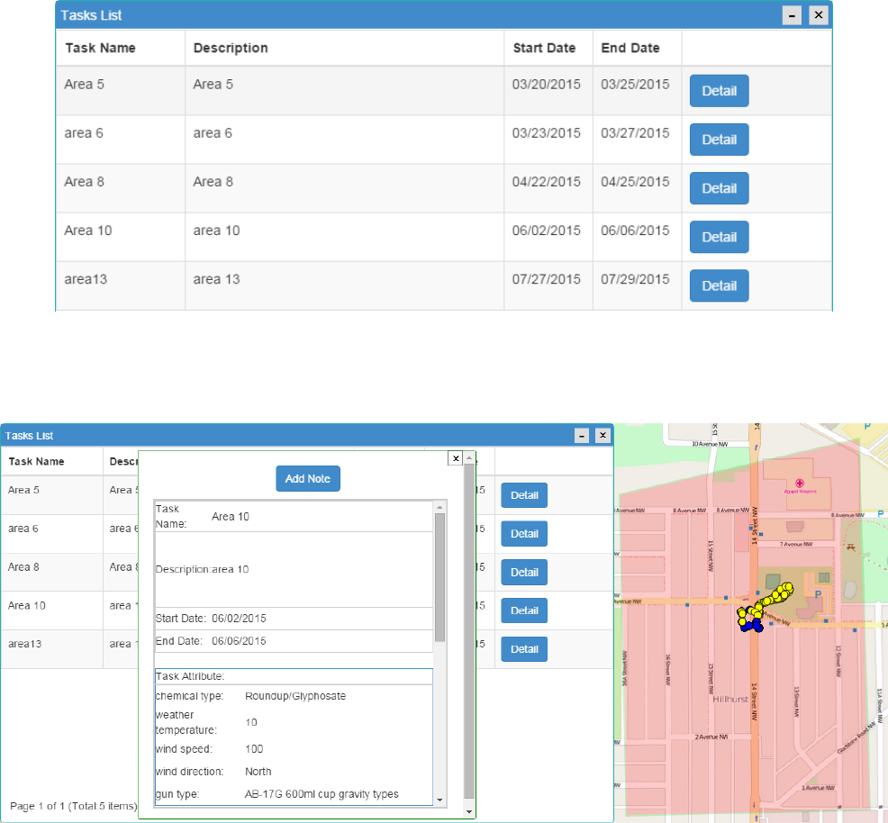Open Detail for Area 8 in upper Tasks List

tap(719, 188)
